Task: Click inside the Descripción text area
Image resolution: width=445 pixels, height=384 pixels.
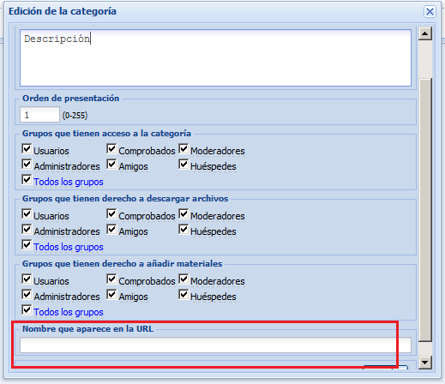Action: [215, 57]
